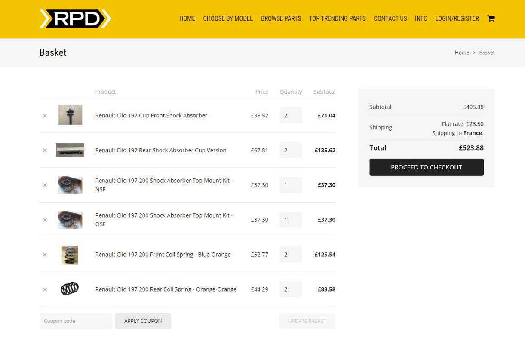
Task: Click APPLY COUPON button
Action: point(143,321)
